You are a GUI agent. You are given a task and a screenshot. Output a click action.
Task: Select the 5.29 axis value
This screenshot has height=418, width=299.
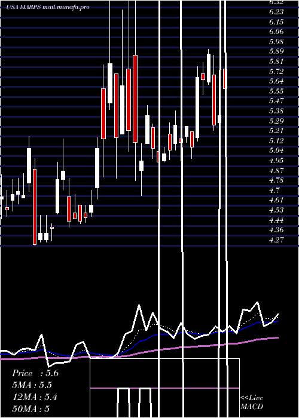(x=276, y=121)
